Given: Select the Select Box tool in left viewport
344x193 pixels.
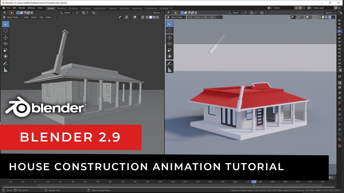Looking at the screenshot, I should (5, 24).
